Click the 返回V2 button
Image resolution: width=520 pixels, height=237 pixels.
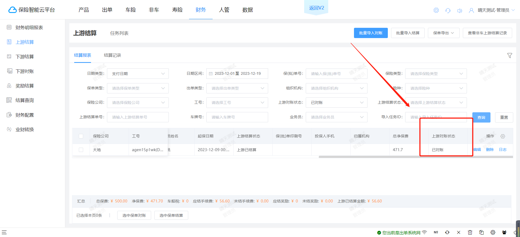coord(317,8)
